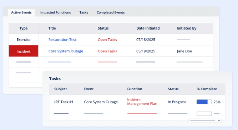
Task: Open the Restoration Test event link
Action: pos(62,40)
